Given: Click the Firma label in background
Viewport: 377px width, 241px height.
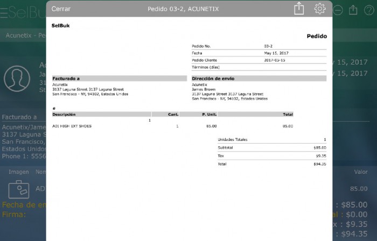Looking at the screenshot, I should [x=13, y=214].
